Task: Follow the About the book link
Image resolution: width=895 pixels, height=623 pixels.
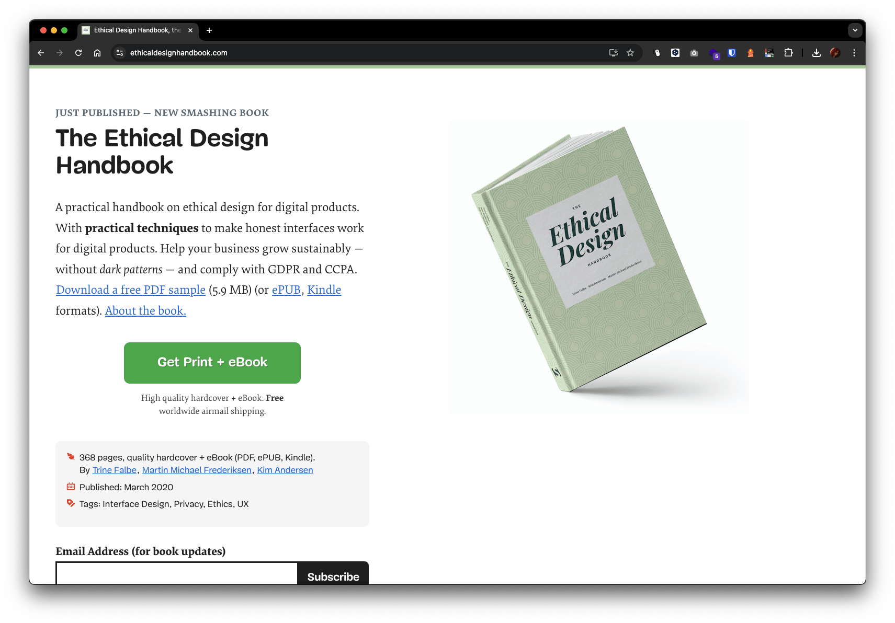Action: pos(145,310)
